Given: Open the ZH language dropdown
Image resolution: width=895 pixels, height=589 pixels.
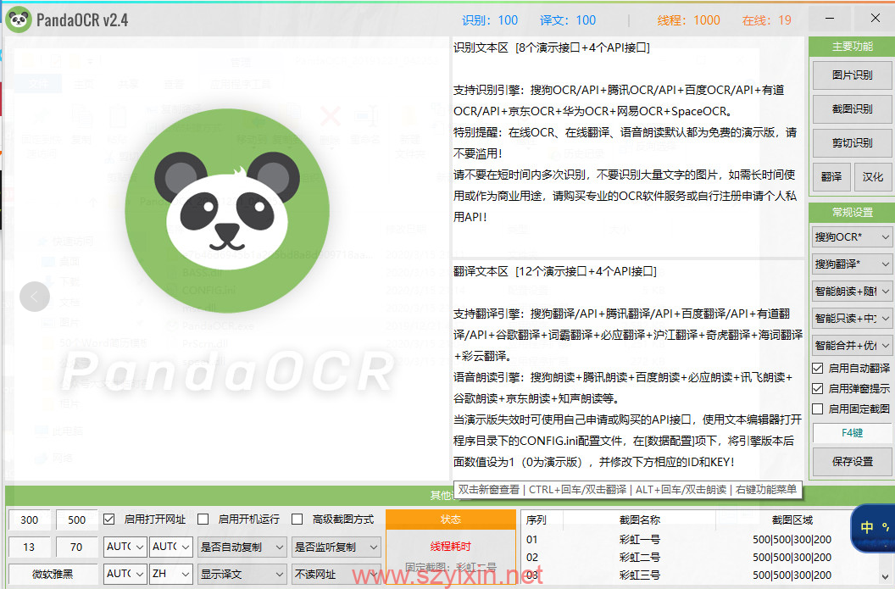Looking at the screenshot, I should pyautogui.click(x=171, y=574).
